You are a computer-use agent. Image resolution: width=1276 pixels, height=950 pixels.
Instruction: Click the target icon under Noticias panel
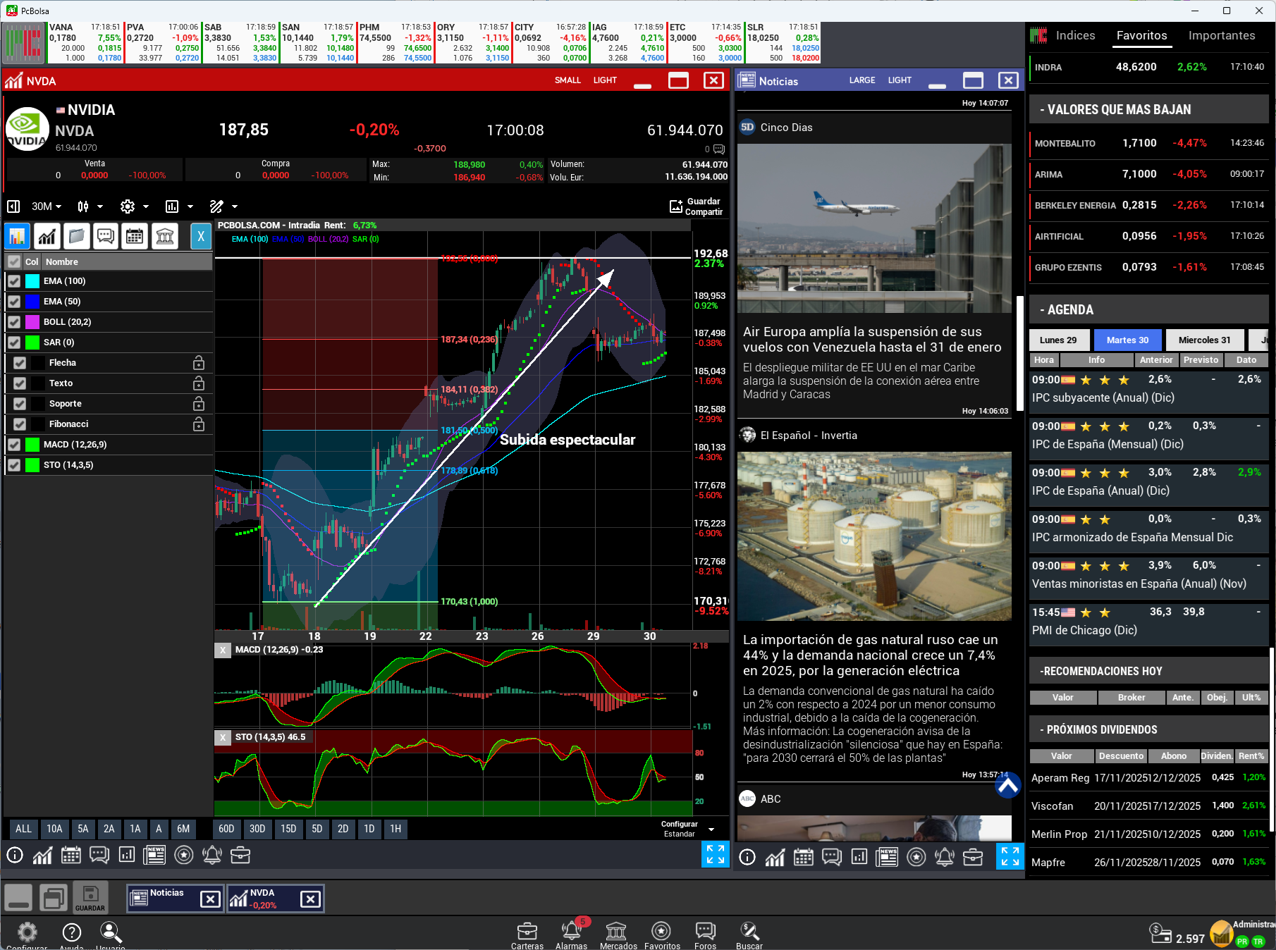click(916, 857)
